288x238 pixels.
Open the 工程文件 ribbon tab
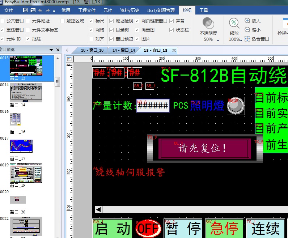87,10
